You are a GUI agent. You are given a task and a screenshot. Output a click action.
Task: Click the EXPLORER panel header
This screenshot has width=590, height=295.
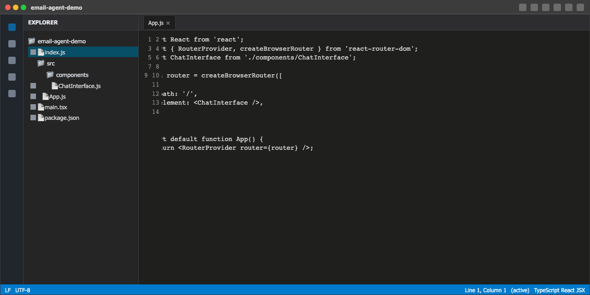coord(43,22)
